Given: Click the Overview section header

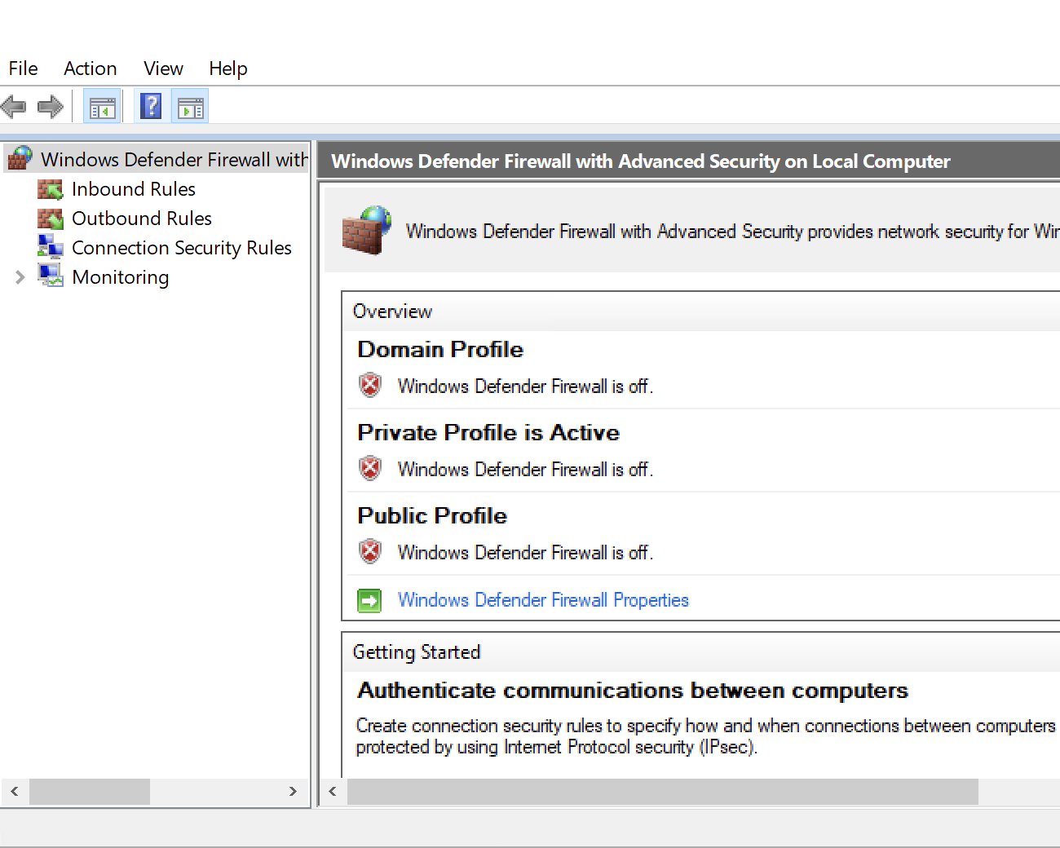Looking at the screenshot, I should pos(392,311).
